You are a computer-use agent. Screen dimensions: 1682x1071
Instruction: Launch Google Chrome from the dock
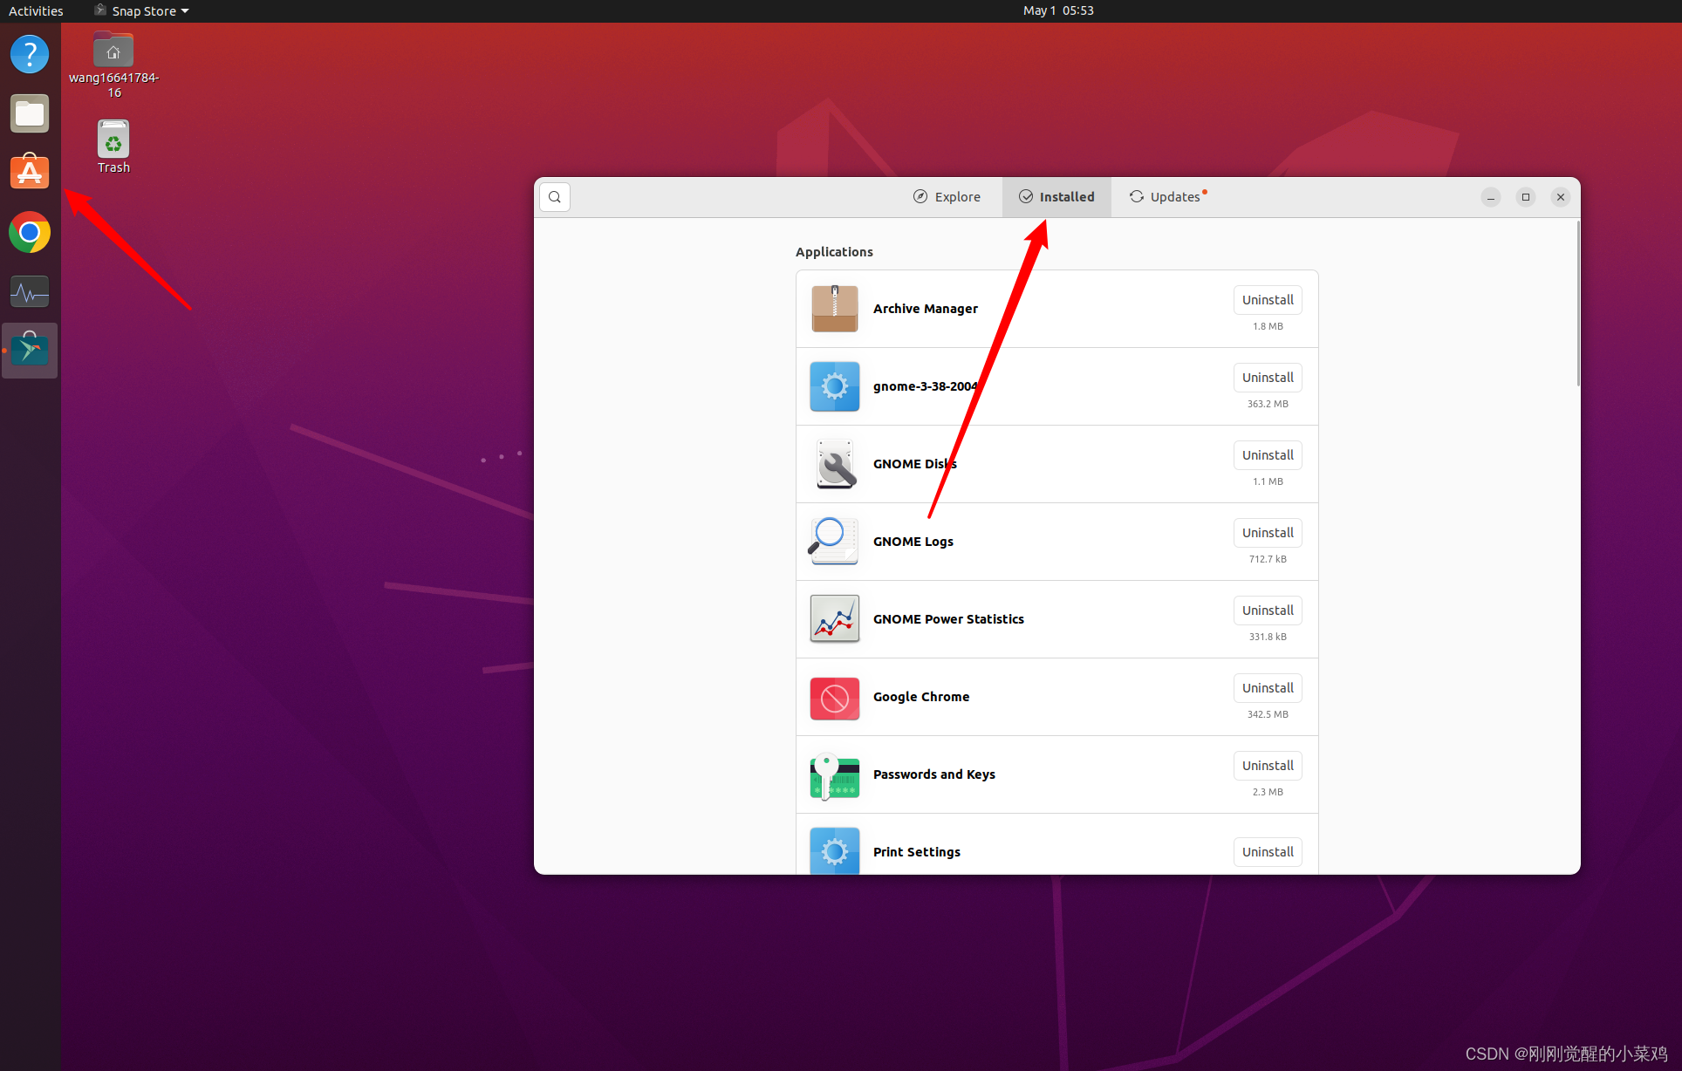[30, 233]
